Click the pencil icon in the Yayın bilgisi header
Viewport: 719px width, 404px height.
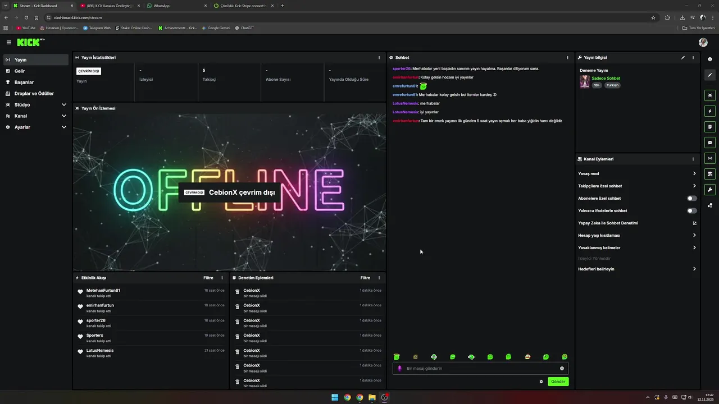click(x=683, y=57)
